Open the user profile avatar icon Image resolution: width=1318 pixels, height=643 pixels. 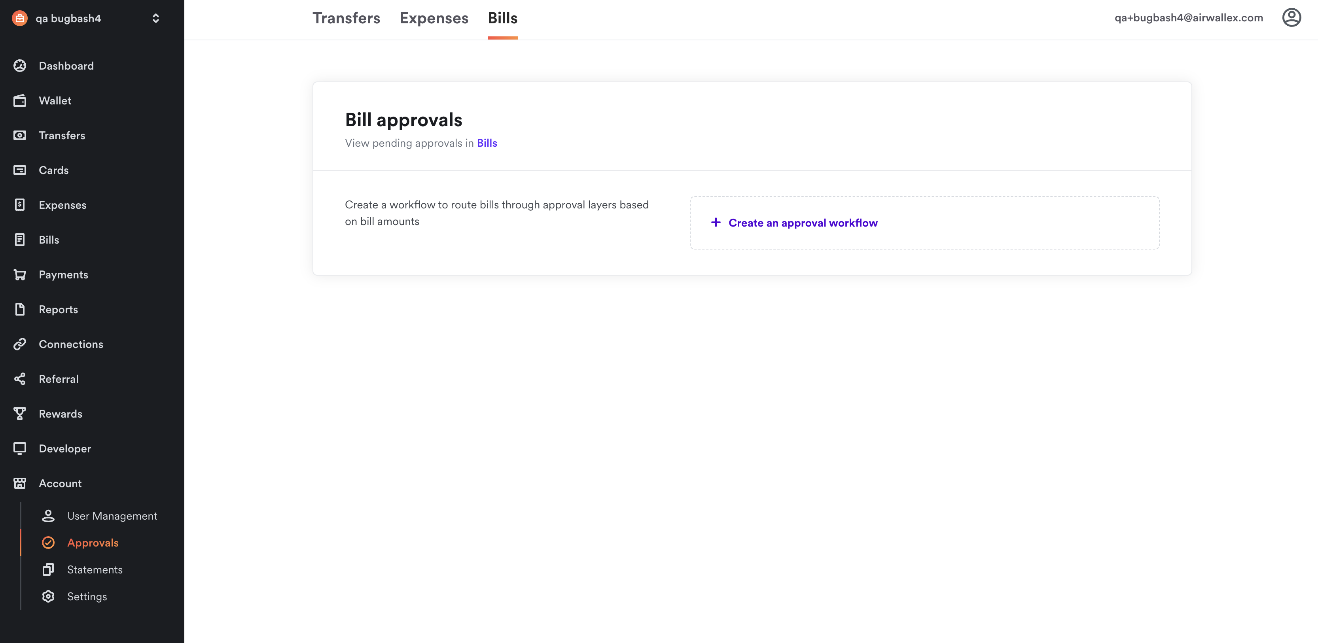[x=1291, y=17]
